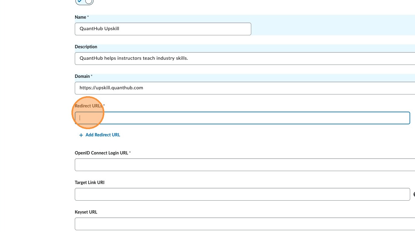The image size is (415, 232).
Task: Click the Domain label
Action: (x=82, y=76)
